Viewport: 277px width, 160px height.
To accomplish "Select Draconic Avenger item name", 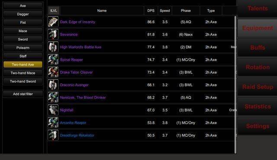I will pos(74,85).
